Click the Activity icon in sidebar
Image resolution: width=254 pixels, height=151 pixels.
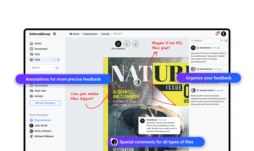coord(31,96)
